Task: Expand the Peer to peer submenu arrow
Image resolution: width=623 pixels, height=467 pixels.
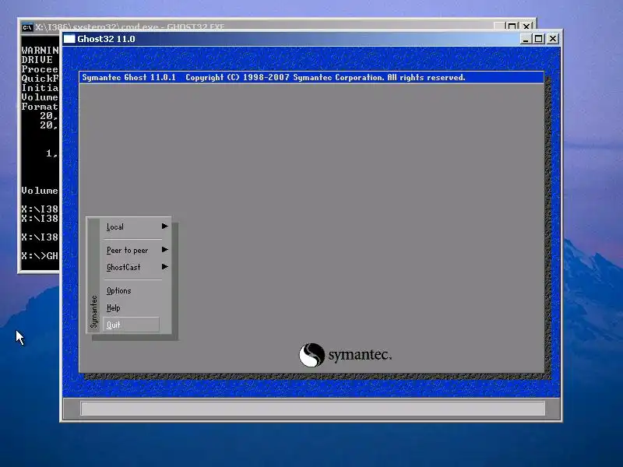Action: (165, 250)
